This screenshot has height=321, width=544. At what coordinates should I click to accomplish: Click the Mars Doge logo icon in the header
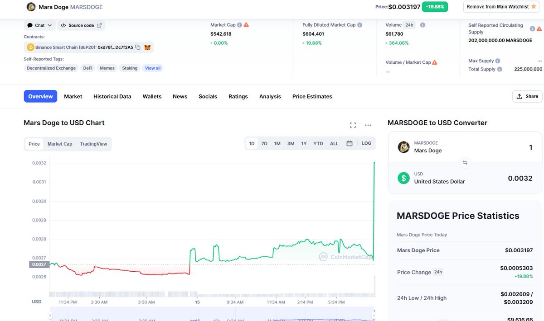point(31,7)
